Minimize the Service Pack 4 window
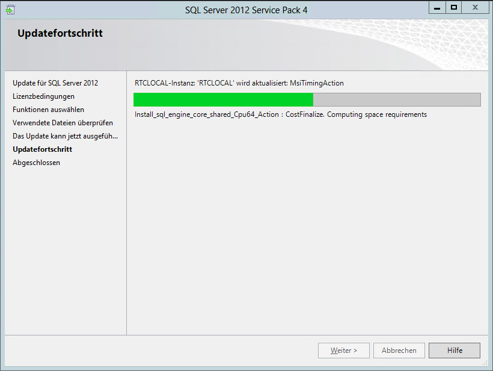The image size is (493, 371). pos(437,8)
